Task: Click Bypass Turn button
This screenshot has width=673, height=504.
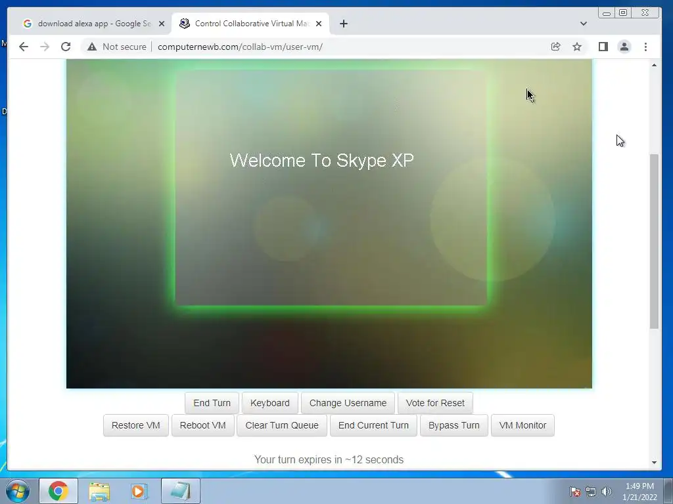Action: pyautogui.click(x=454, y=425)
